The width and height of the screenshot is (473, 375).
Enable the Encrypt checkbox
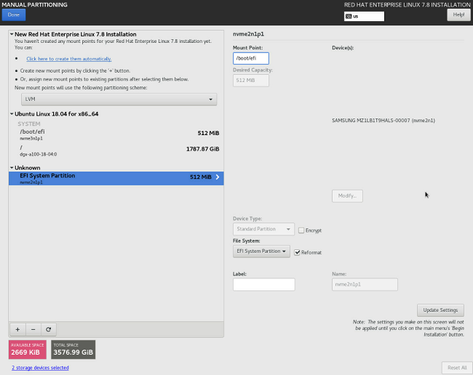pos(301,230)
